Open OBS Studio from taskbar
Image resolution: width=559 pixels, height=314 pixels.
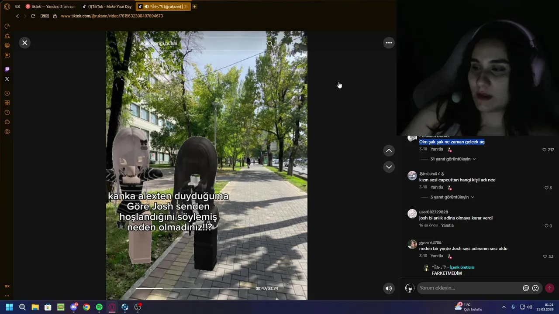point(138,307)
